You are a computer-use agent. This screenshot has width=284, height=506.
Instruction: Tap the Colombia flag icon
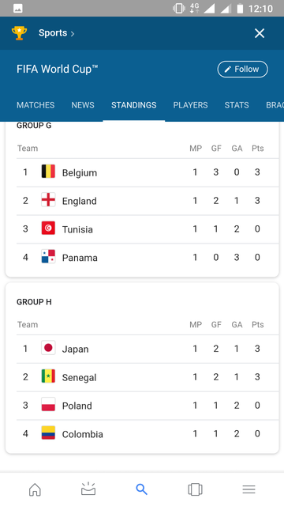coord(48,432)
